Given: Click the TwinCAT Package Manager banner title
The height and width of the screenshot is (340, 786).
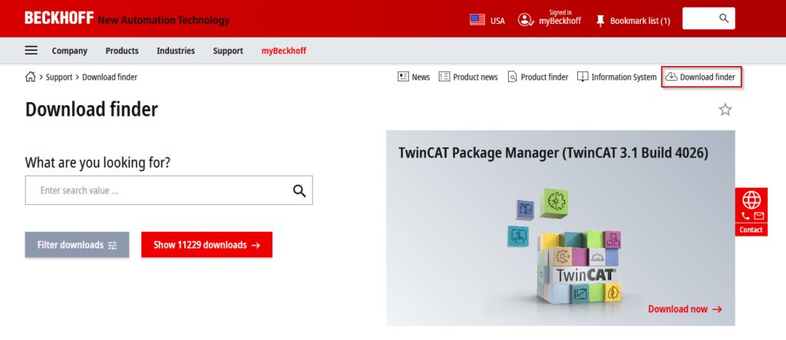Looking at the screenshot, I should pos(553,153).
